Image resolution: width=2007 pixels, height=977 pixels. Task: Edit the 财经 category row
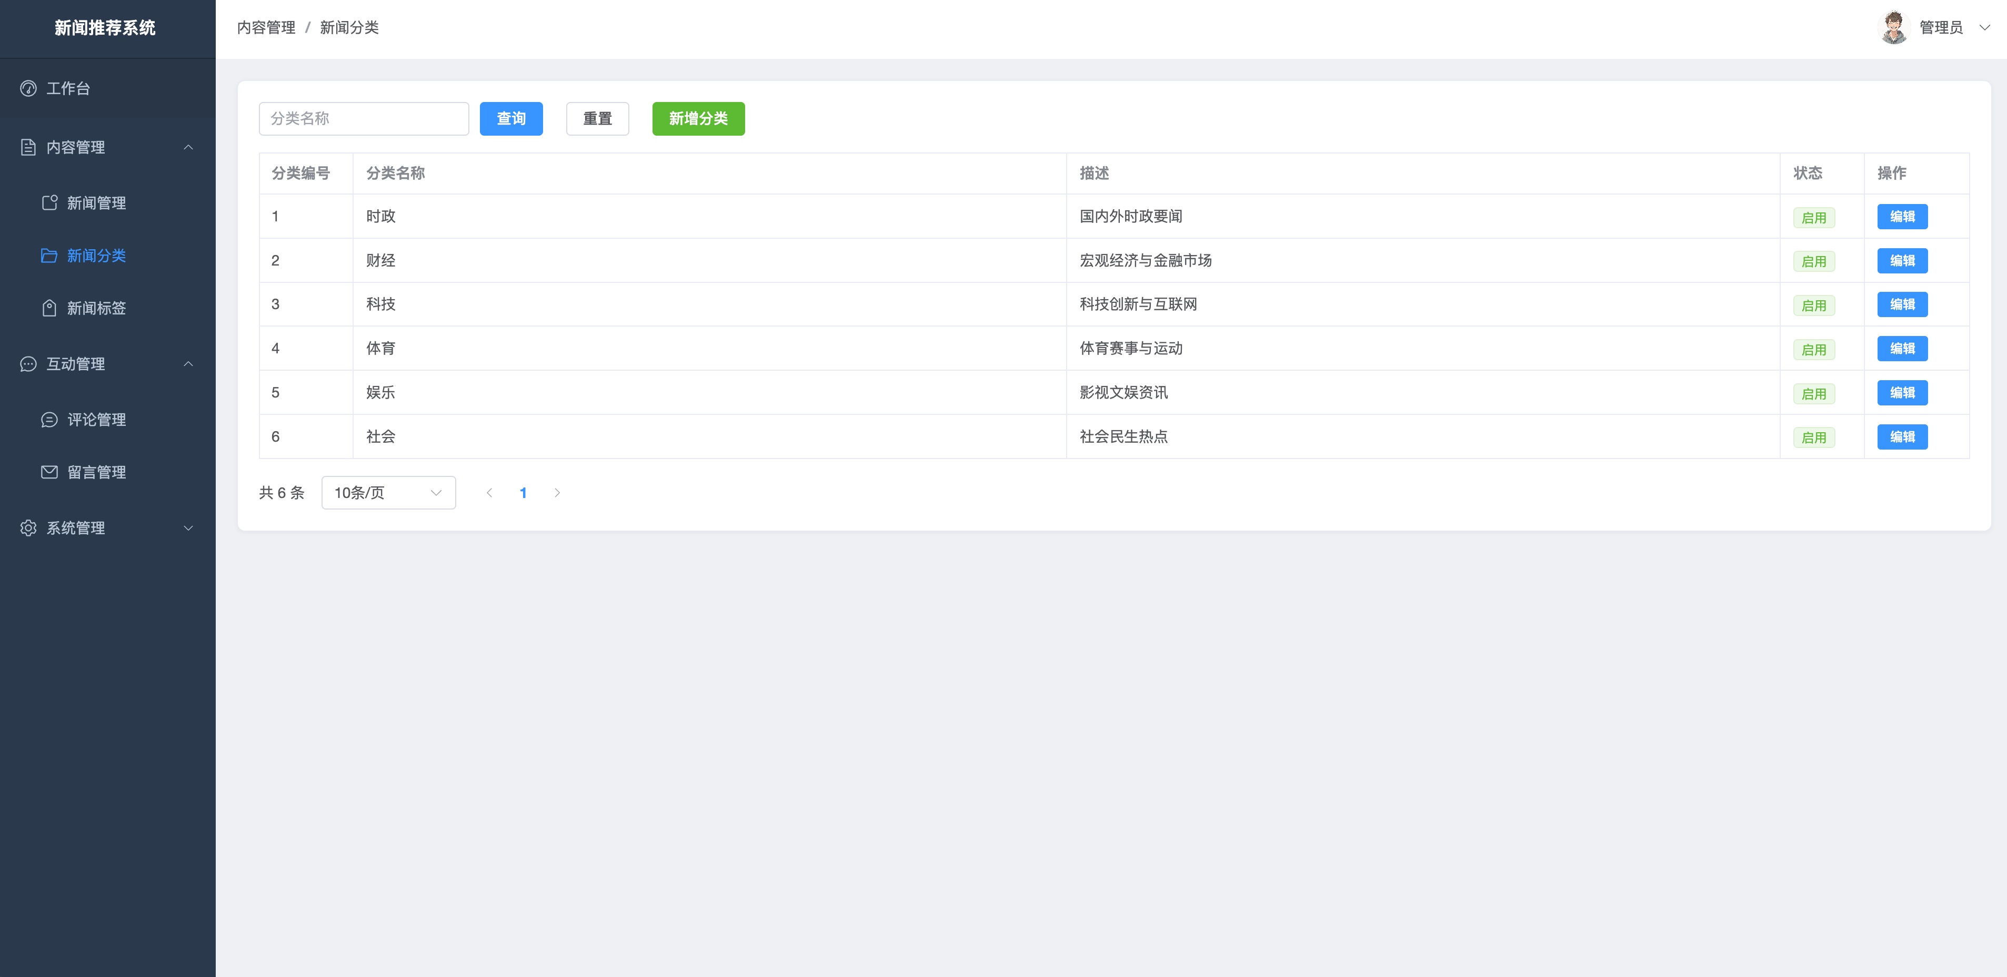(x=1903, y=261)
